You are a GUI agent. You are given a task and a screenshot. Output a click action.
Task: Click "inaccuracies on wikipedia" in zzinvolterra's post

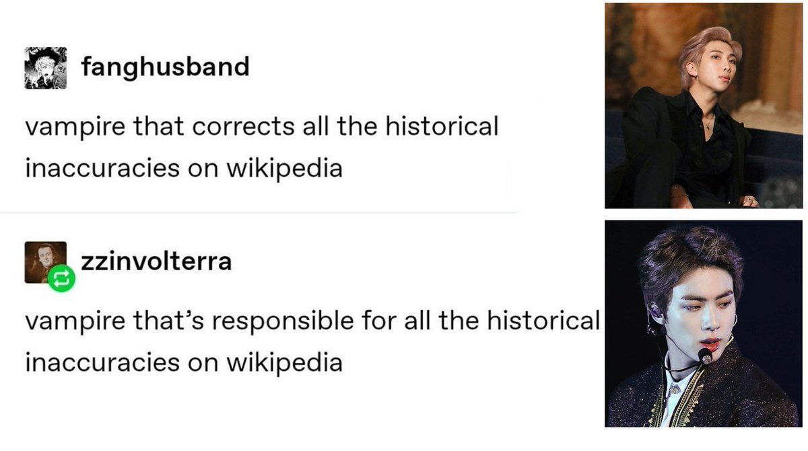183,362
